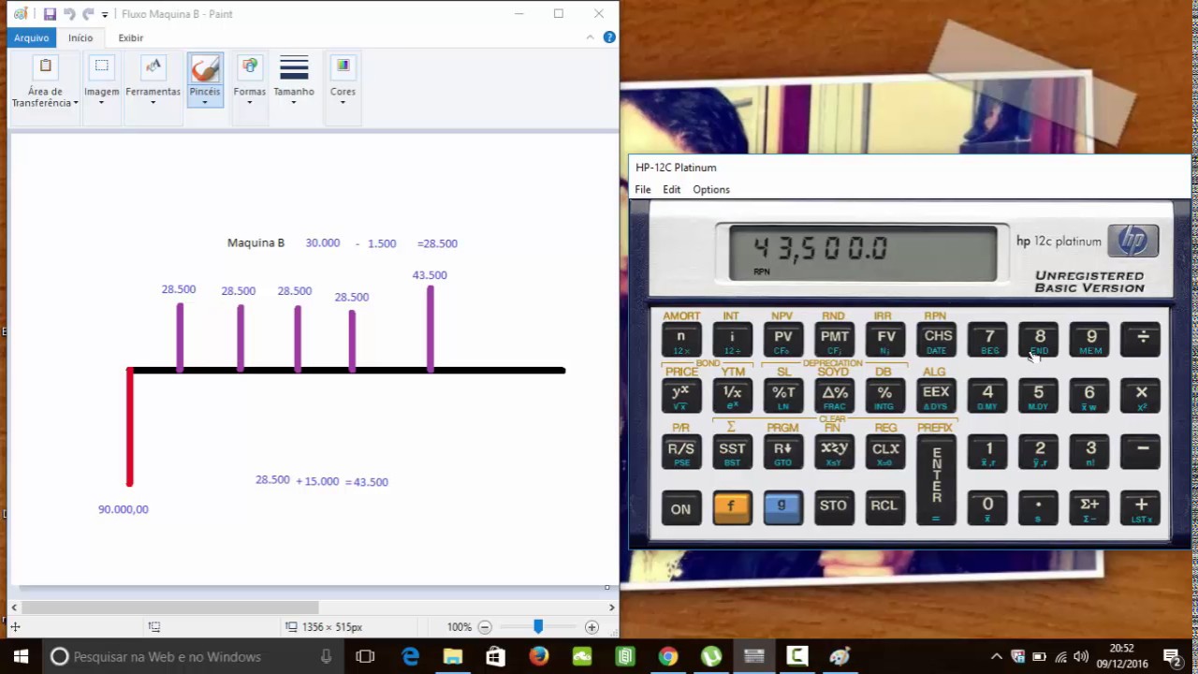Image resolution: width=1198 pixels, height=674 pixels.
Task: Open the Arquivo menu in Paint
Action: (x=31, y=37)
